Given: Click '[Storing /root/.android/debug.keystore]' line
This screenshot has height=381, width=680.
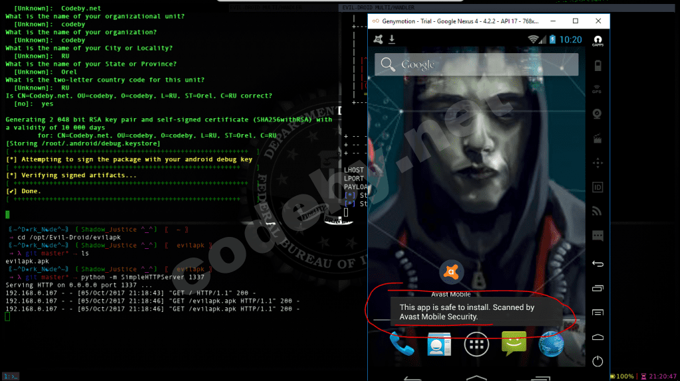Looking at the screenshot, I should pos(83,143).
